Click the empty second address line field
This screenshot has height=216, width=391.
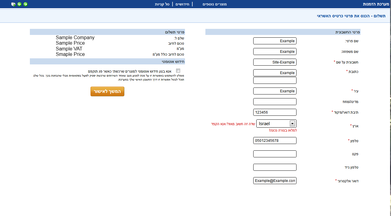[275, 81]
